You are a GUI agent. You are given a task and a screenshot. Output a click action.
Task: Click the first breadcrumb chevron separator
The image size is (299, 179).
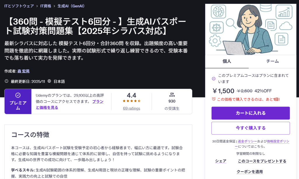37,6
